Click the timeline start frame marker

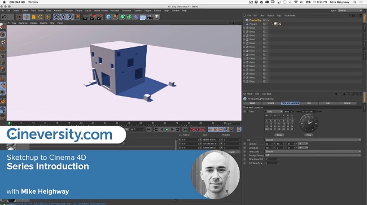[10, 123]
